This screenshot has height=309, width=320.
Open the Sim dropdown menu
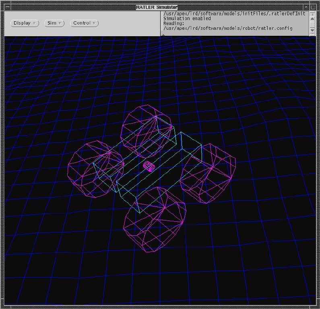pyautogui.click(x=54, y=23)
